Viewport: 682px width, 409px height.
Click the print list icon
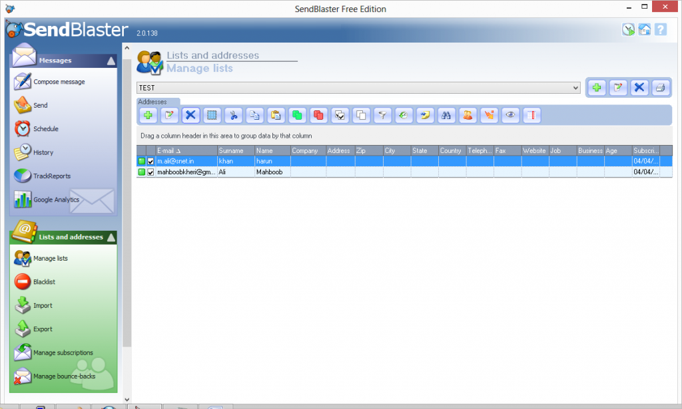[x=659, y=88]
